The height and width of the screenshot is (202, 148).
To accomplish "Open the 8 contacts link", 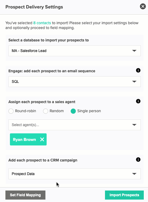I will 42,23.
